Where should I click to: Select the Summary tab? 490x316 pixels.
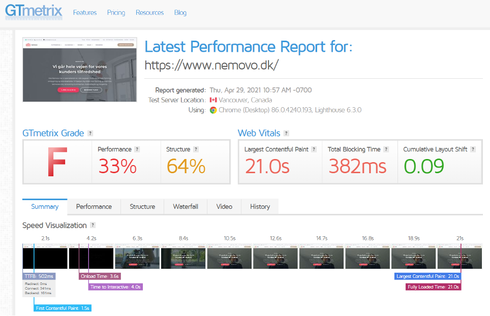click(45, 207)
